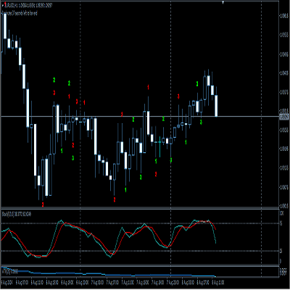
Task: Select the green 1 marker below the second swing low
Action: click(x=125, y=190)
